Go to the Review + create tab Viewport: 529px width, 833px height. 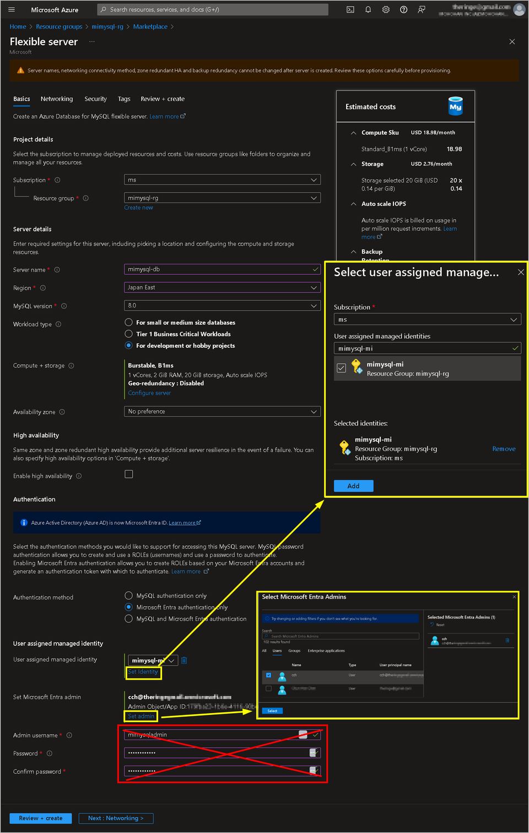point(163,99)
